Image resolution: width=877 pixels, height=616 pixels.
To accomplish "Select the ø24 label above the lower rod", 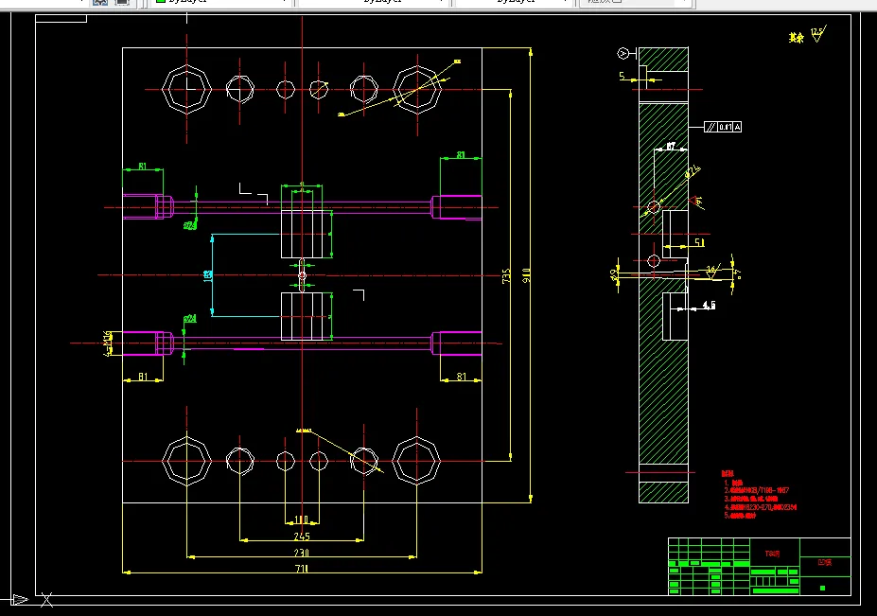I will pos(190,318).
